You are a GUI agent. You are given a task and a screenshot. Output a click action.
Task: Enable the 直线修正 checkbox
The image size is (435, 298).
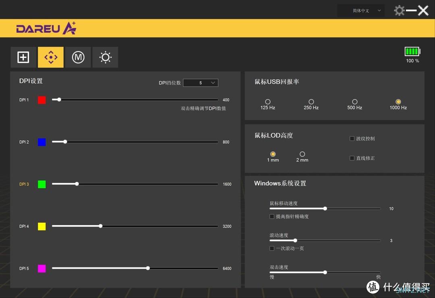[x=352, y=158]
